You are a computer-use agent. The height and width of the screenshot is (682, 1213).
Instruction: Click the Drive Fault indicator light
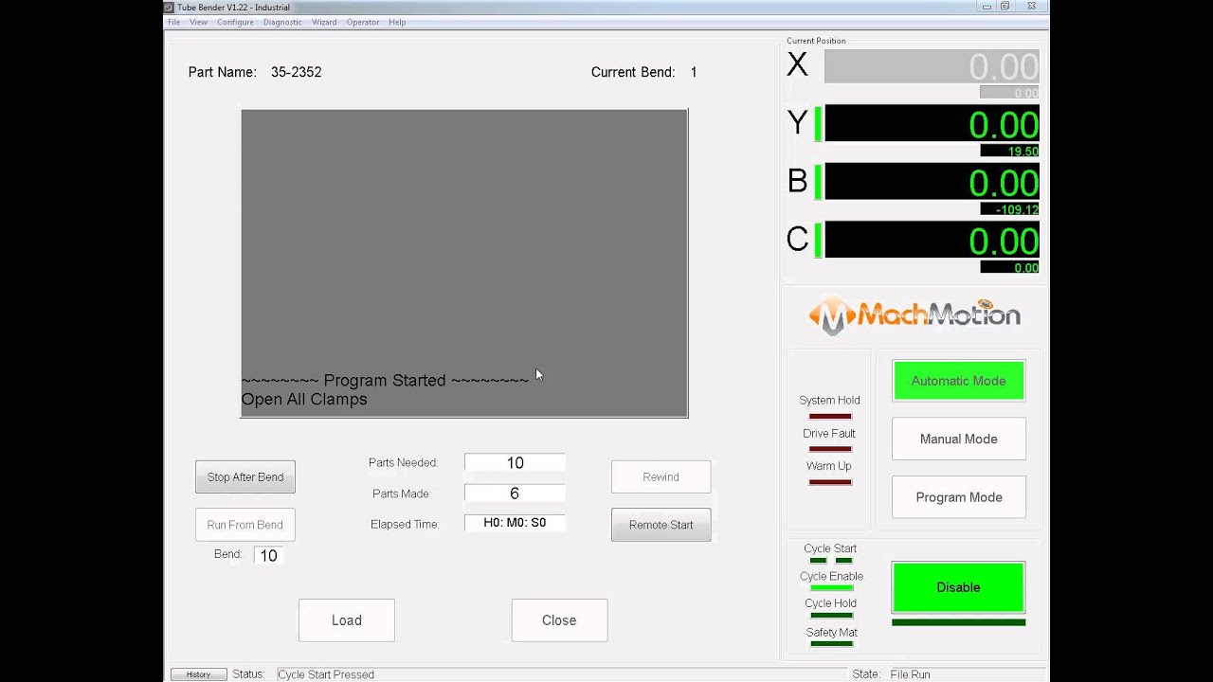coord(829,449)
